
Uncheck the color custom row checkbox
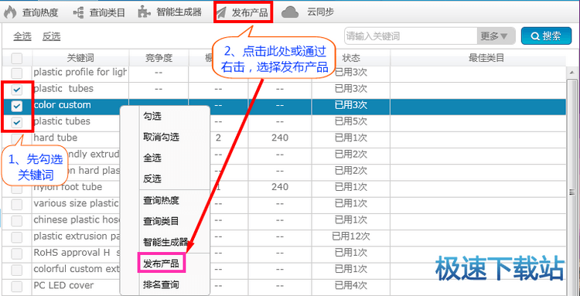pyautogui.click(x=17, y=107)
